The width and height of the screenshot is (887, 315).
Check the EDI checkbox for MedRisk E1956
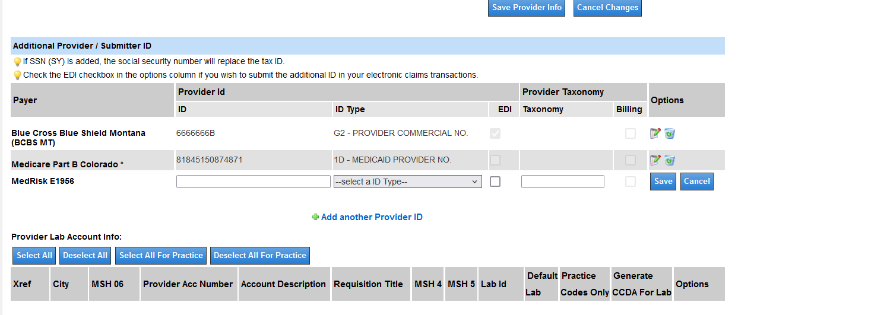(x=495, y=182)
